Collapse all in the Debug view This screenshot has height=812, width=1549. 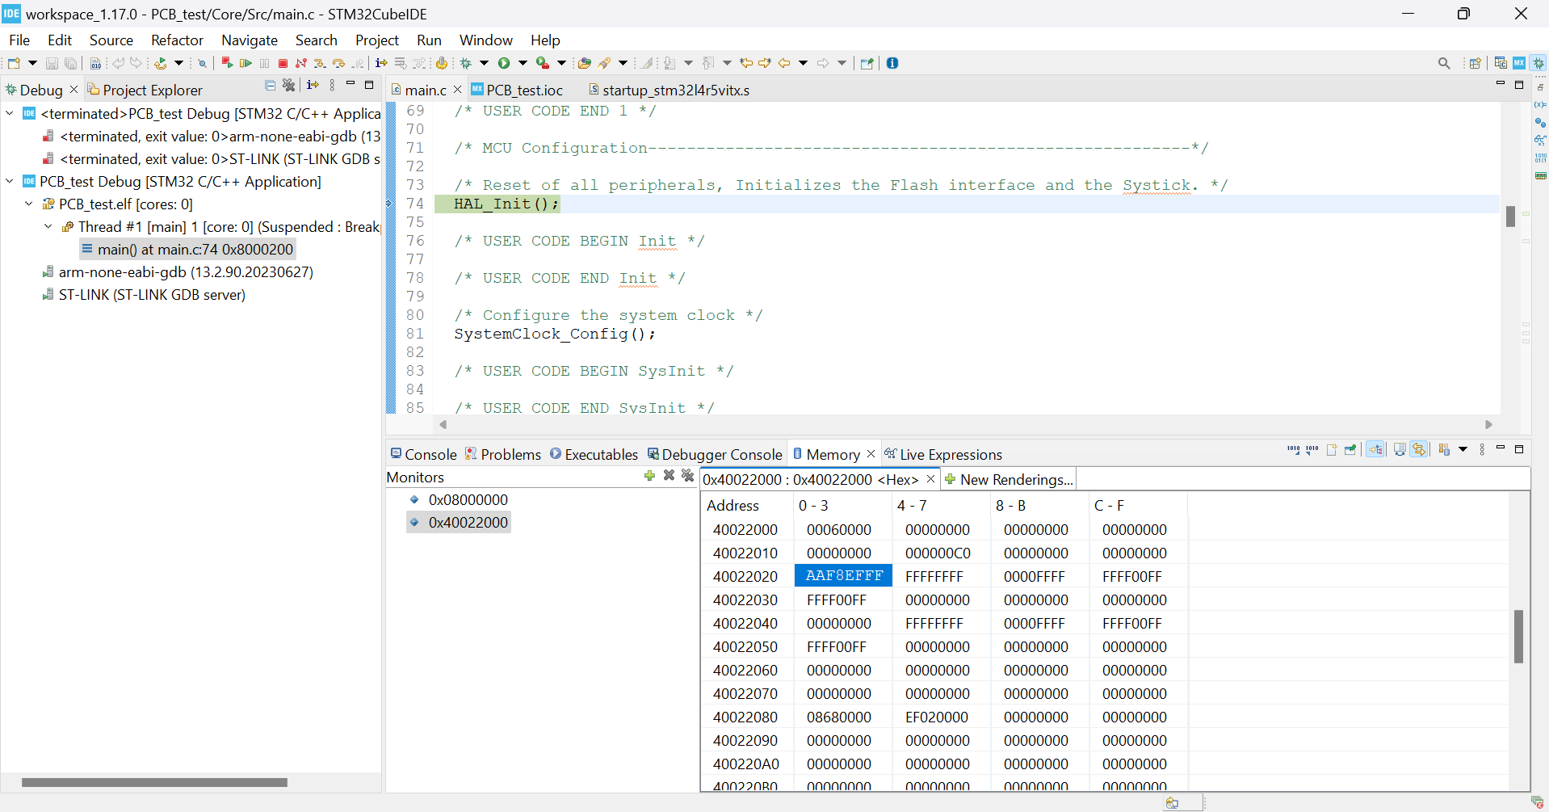click(x=271, y=85)
